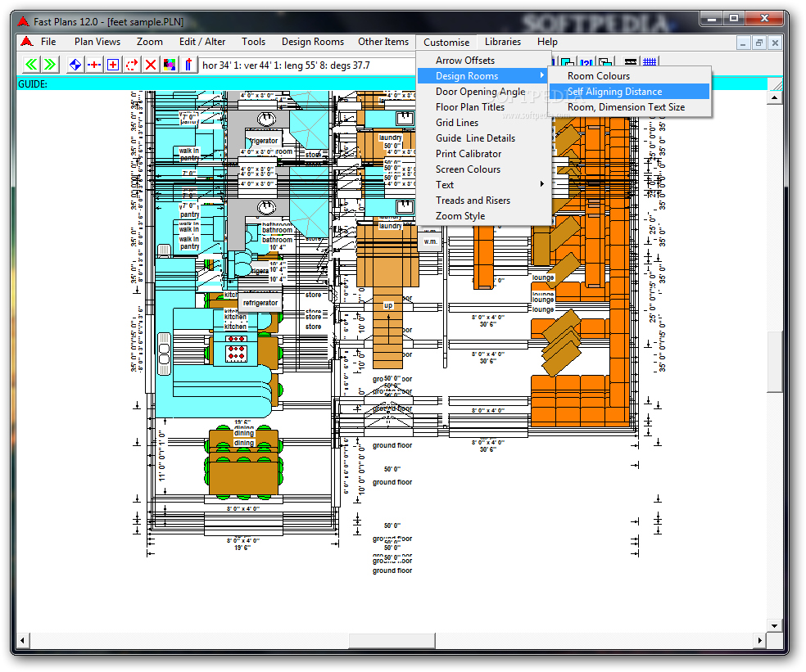Choose Door Opening Angle
Image resolution: width=806 pixels, height=672 pixels.
click(484, 92)
